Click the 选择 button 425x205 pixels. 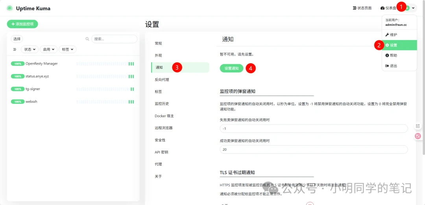[17, 39]
